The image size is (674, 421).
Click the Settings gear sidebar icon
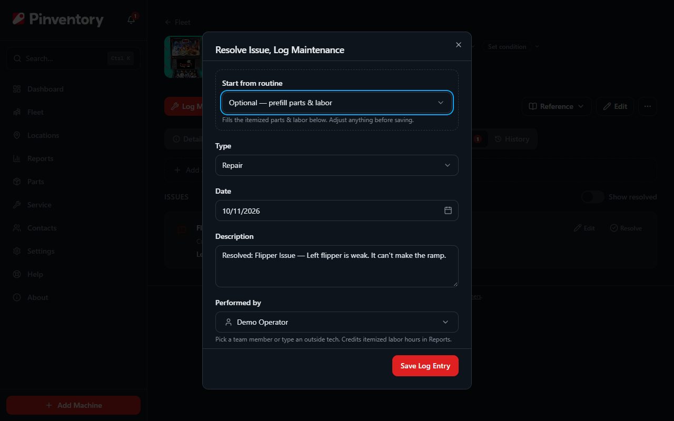click(17, 251)
